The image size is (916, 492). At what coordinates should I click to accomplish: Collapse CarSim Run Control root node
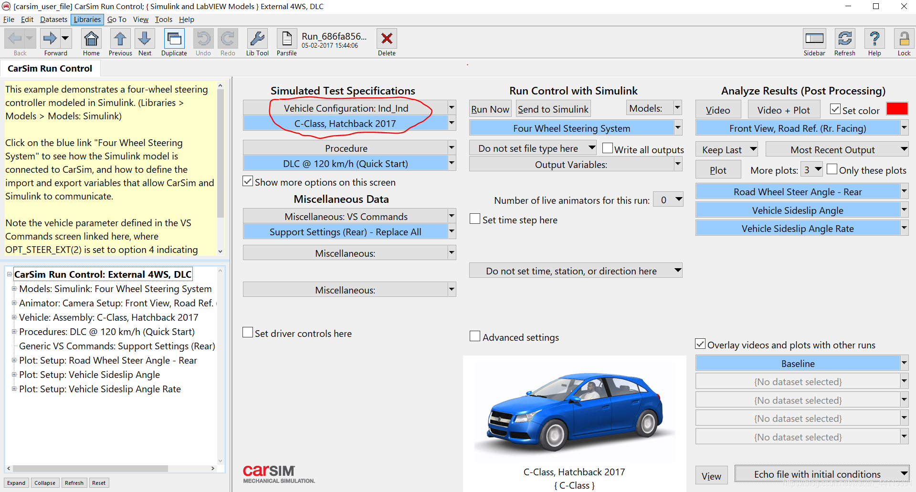point(9,274)
